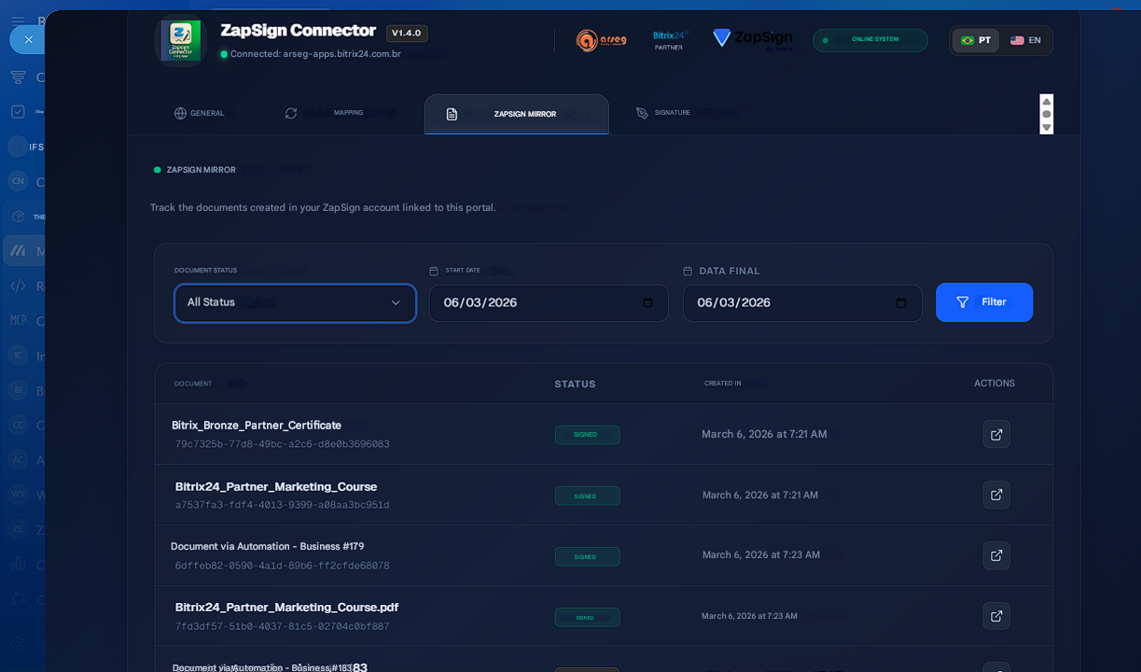Viewport: 1141px width, 672px height.
Task: Switch language to EN
Action: click(x=1025, y=40)
